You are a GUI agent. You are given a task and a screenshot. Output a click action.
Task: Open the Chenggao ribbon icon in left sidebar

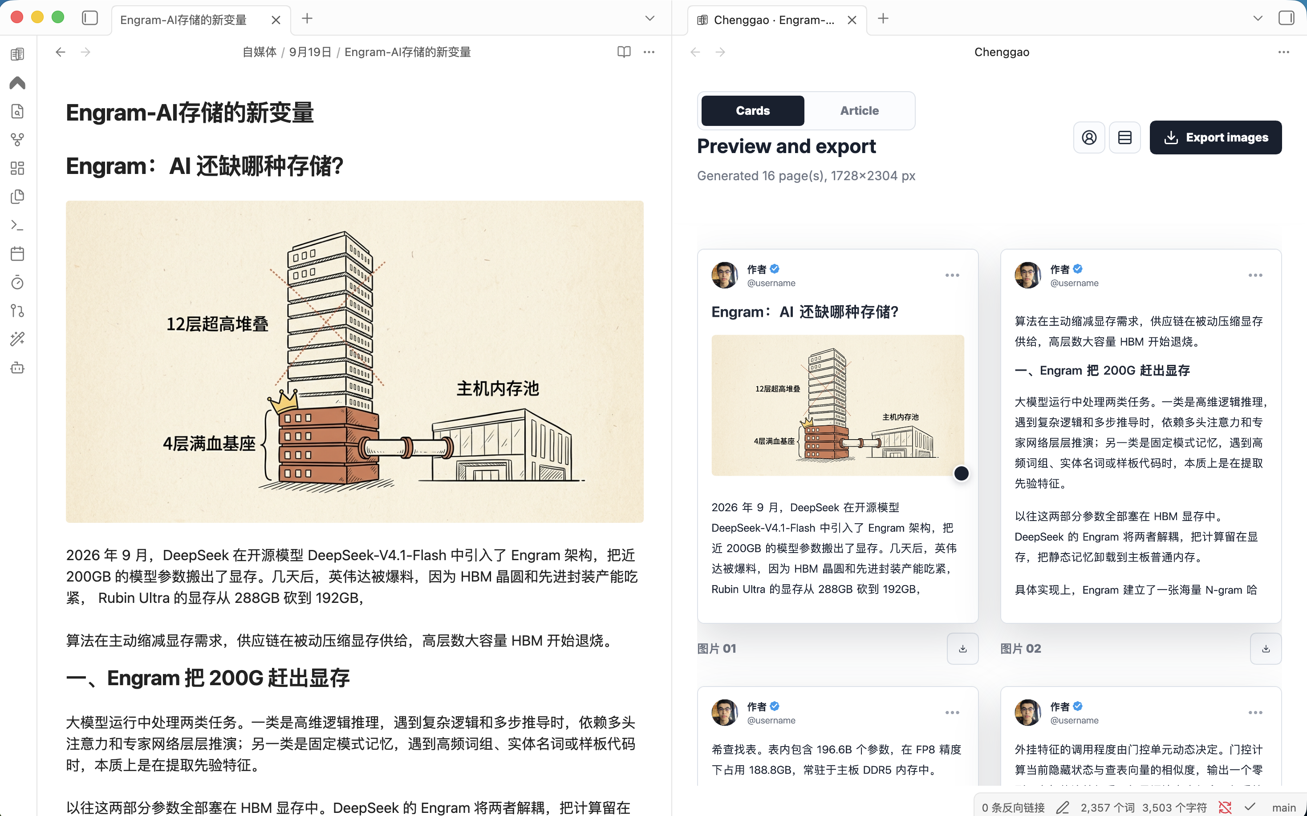point(17,55)
